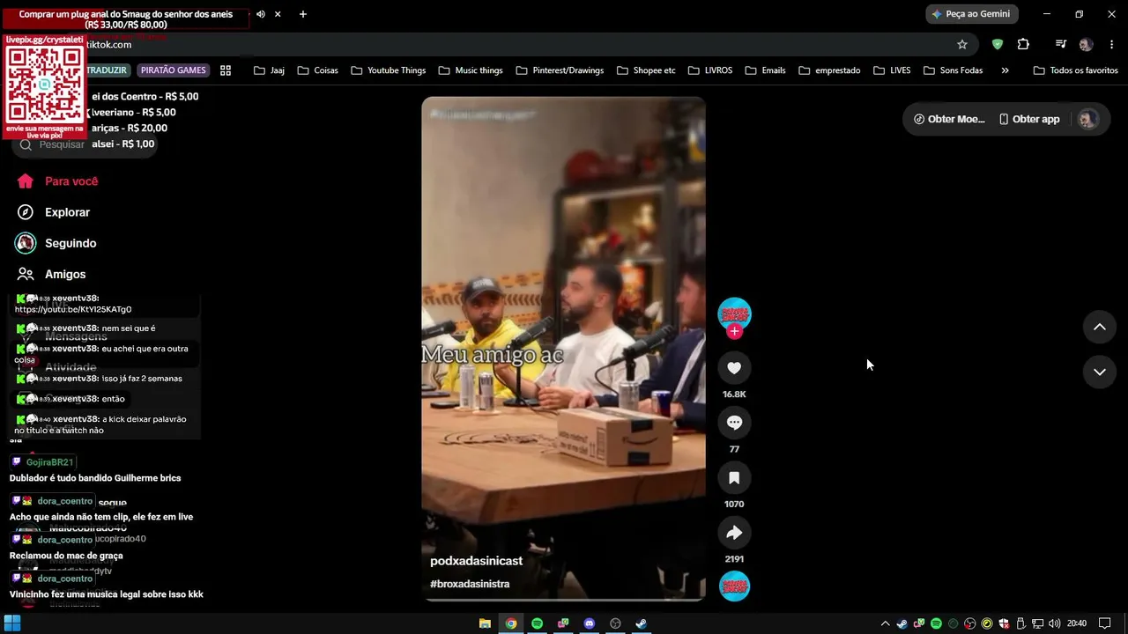Image resolution: width=1128 pixels, height=634 pixels.
Task: Open the green shield ad-blocker extension
Action: coord(998,45)
